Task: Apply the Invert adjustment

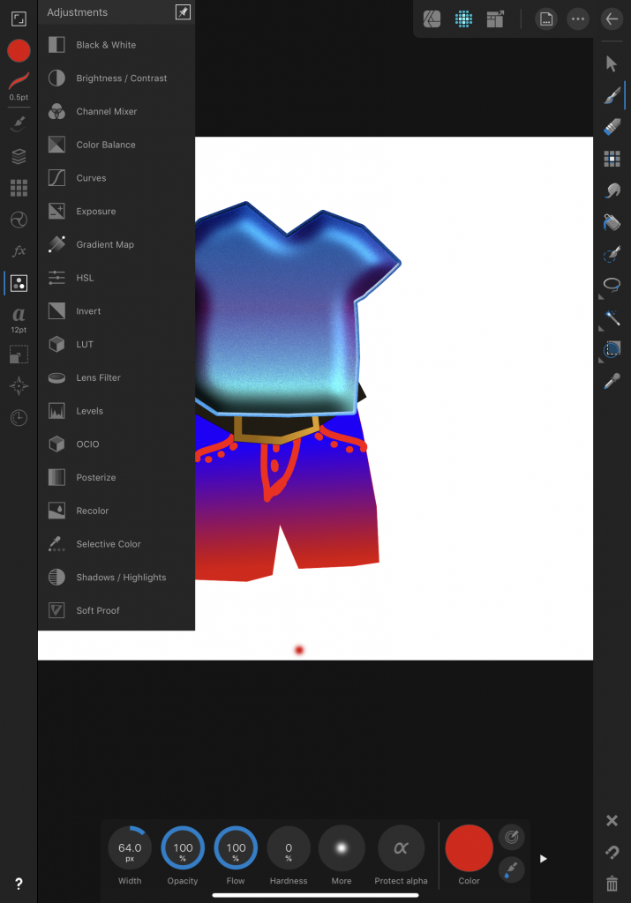Action: click(x=116, y=311)
